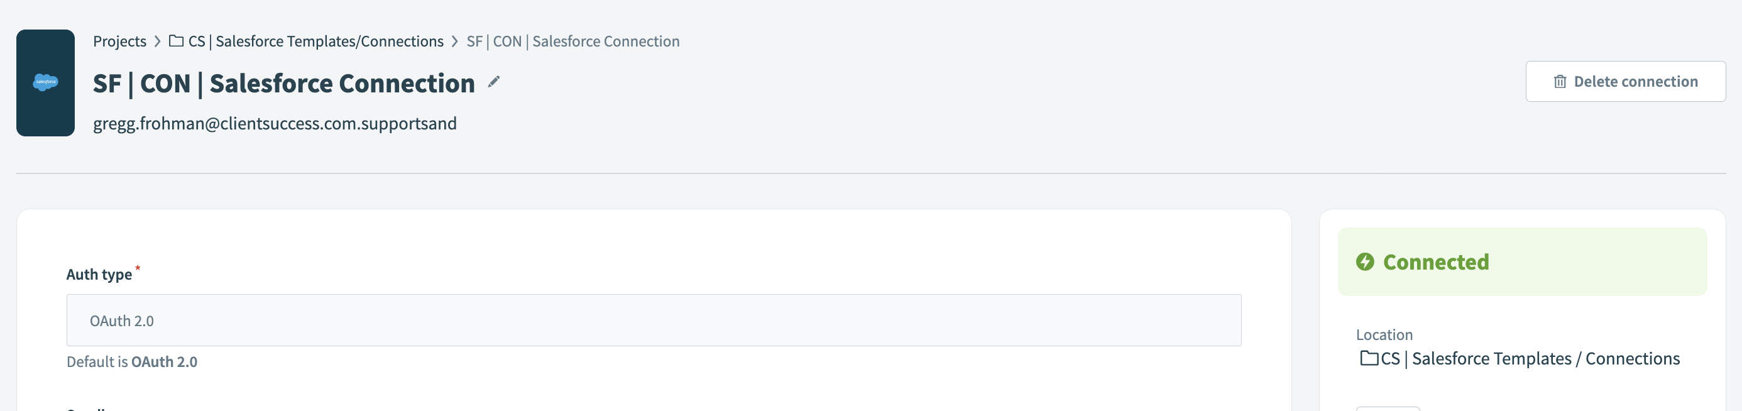Open the Auth type OAuth 2.0 dropdown
This screenshot has width=1742, height=411.
tap(654, 321)
